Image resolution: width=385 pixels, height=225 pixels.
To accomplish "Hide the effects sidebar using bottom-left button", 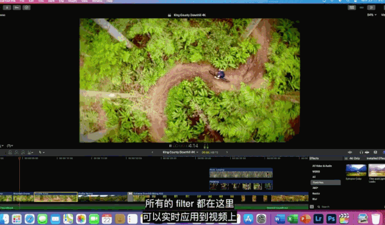I will (x=312, y=207).
